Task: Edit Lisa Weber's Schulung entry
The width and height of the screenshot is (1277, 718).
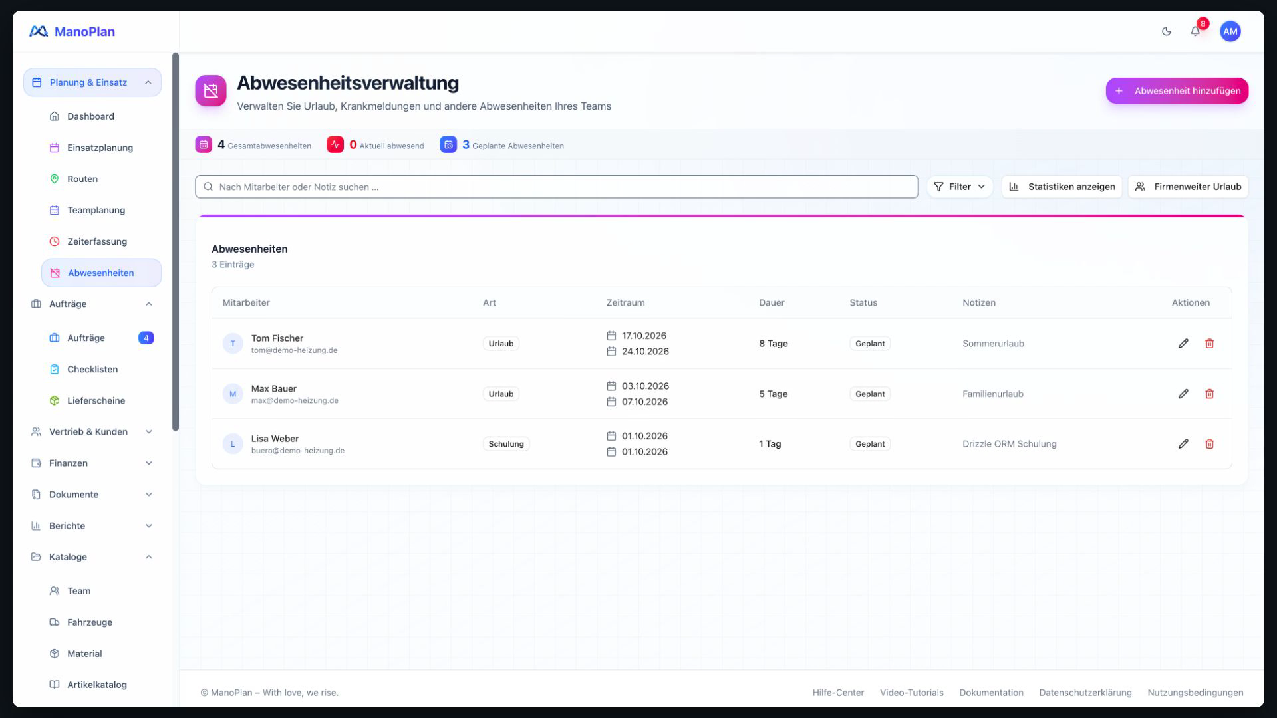Action: pos(1183,444)
